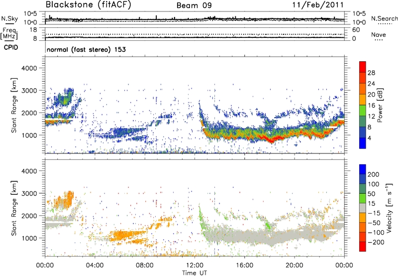Viewport: 398px width, 276px height.
Task: Pick the light green 12–16 dB Power segment
Action: tap(363, 110)
